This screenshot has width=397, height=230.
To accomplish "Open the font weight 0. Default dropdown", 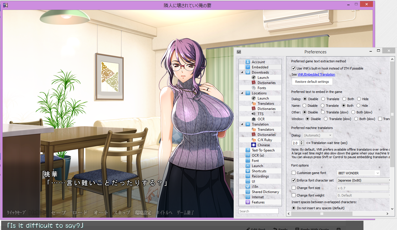I will (363, 195).
